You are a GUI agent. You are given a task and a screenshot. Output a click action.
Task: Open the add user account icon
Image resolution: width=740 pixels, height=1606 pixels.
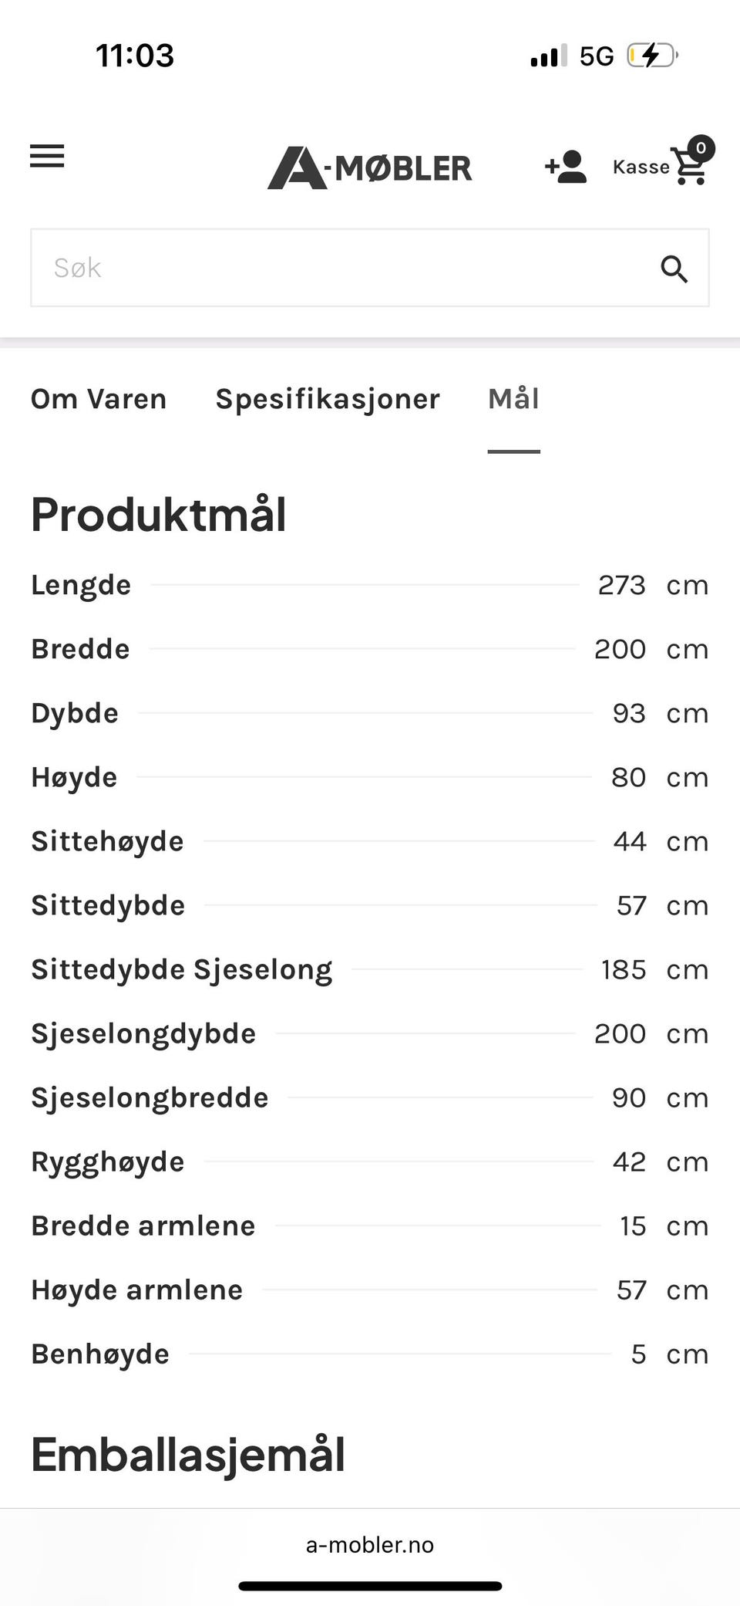pos(566,167)
